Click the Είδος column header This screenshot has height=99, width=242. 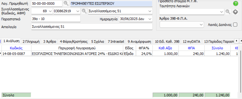[129, 48]
